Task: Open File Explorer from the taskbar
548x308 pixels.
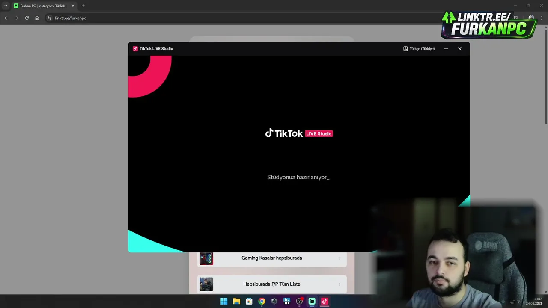Action: point(236,301)
